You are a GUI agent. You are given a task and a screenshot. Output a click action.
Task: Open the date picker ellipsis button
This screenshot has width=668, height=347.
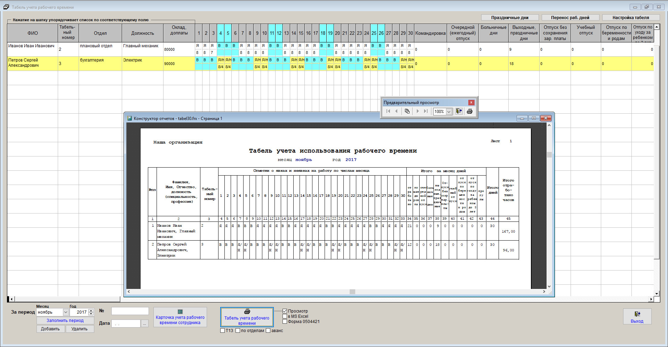click(145, 324)
